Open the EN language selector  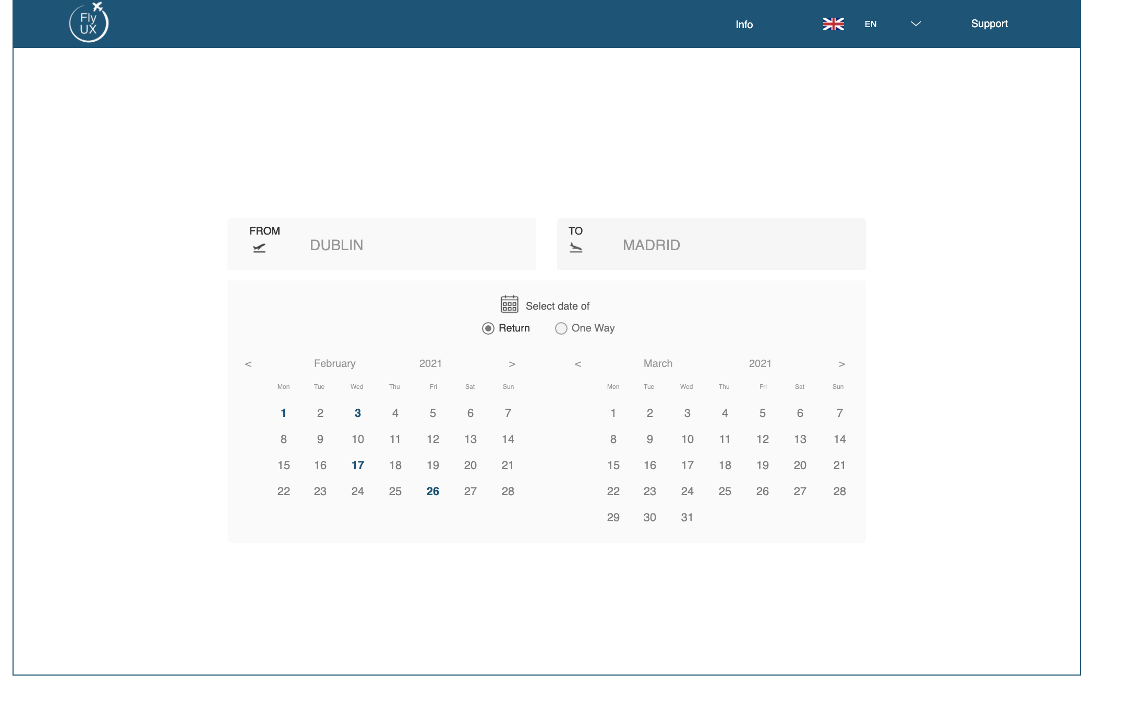click(871, 24)
